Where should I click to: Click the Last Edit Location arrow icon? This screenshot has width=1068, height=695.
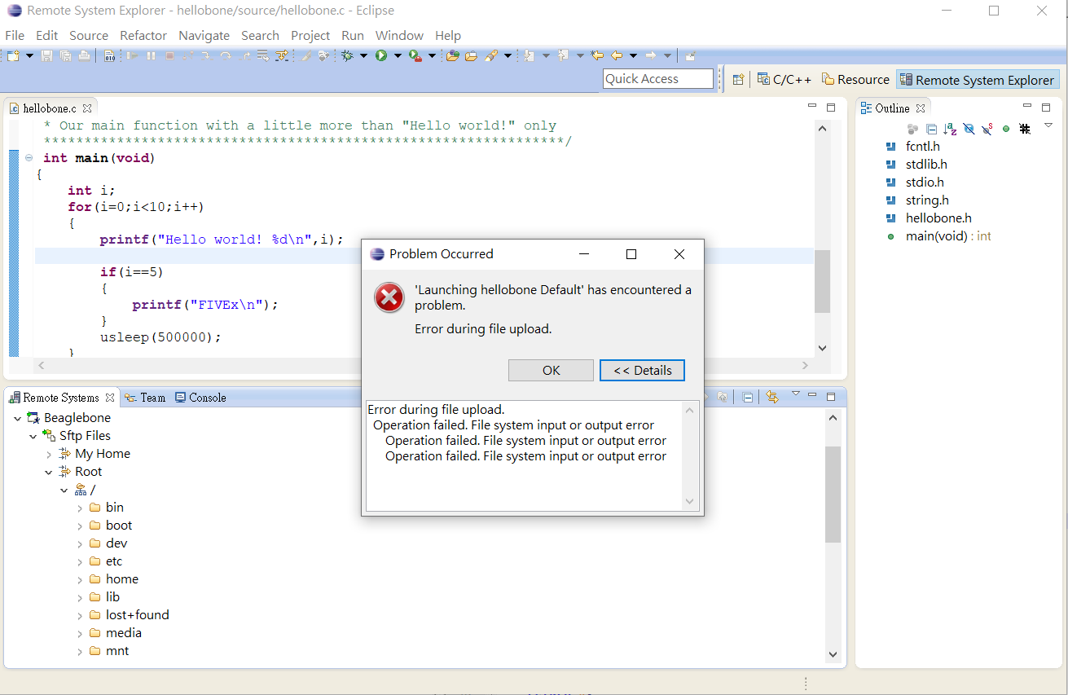(x=597, y=55)
